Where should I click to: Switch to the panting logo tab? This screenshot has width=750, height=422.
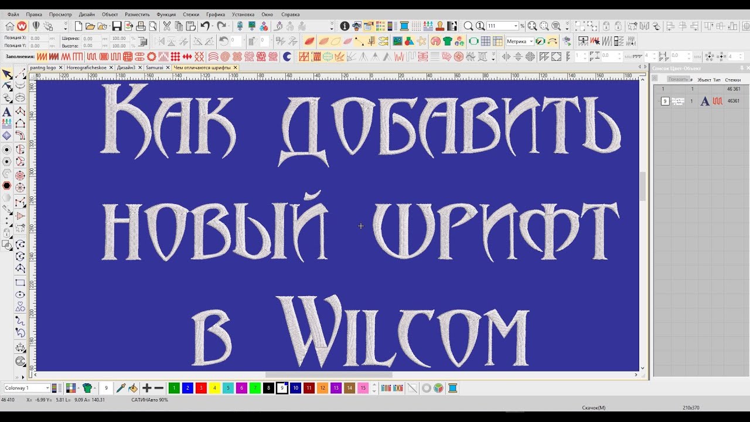[x=43, y=67]
